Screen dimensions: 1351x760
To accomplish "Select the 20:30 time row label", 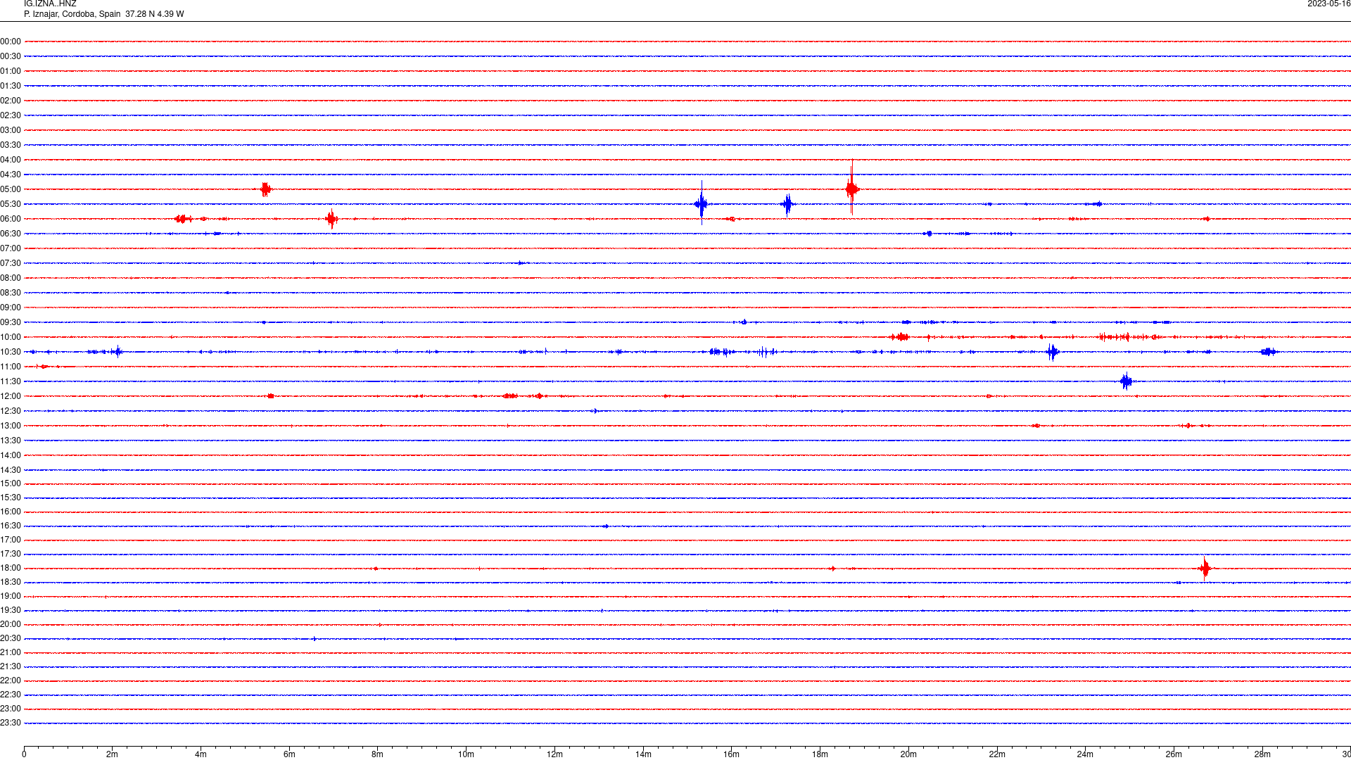I will pos(11,638).
